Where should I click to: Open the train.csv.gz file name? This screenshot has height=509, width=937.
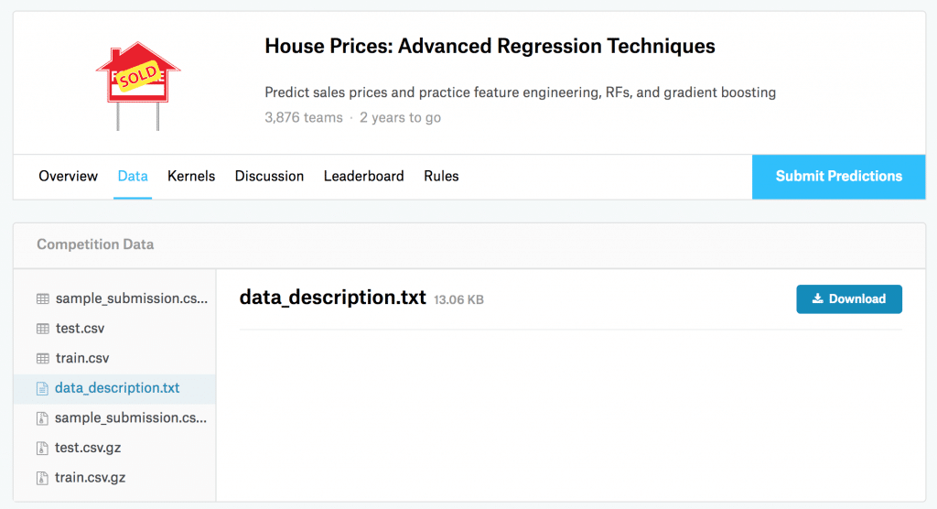coord(91,478)
